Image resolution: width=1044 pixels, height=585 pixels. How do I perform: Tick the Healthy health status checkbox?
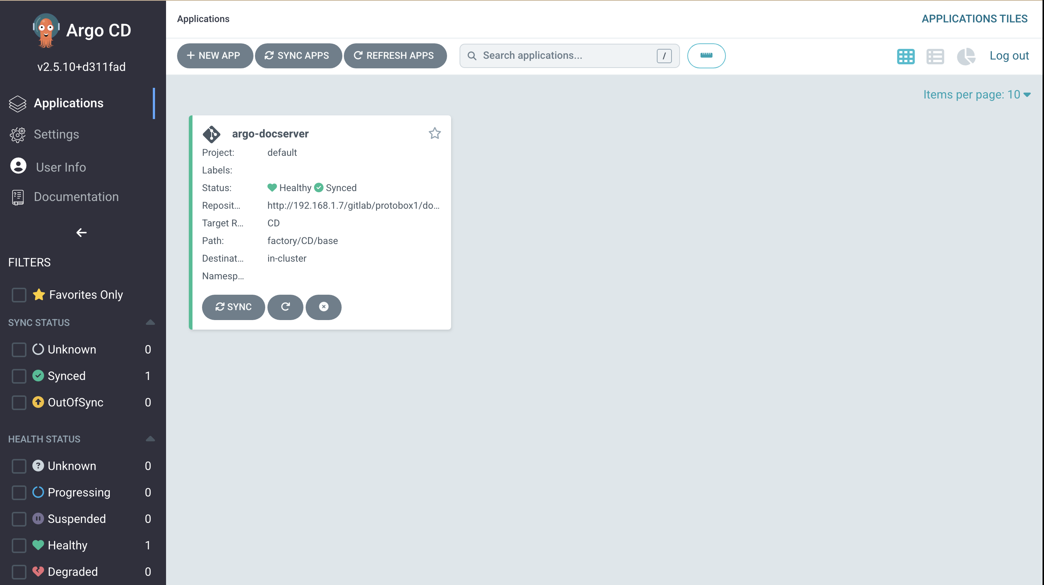(19, 545)
